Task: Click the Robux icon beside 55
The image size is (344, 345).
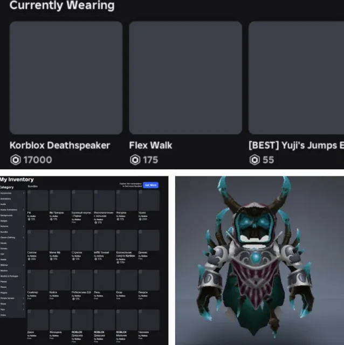Action: [x=254, y=160]
